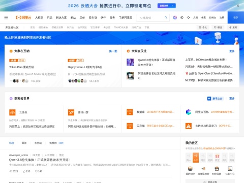Click the 新手上云 button
This screenshot has width=244, height=183.
point(215,99)
